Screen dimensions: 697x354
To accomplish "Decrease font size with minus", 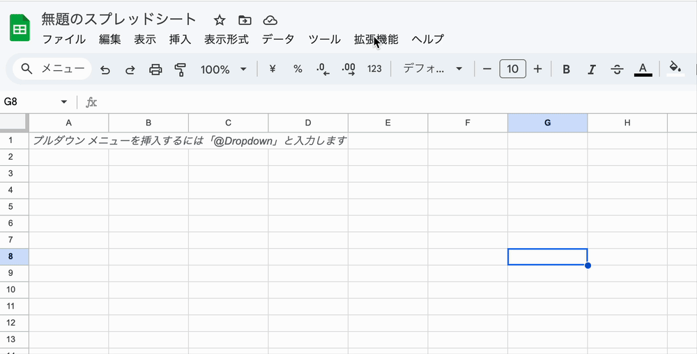I will pos(487,69).
